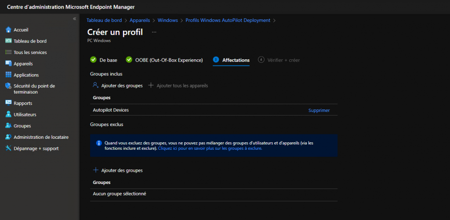Click the Groupes exclus heading
The width and height of the screenshot is (450, 220).
pyautogui.click(x=106, y=124)
